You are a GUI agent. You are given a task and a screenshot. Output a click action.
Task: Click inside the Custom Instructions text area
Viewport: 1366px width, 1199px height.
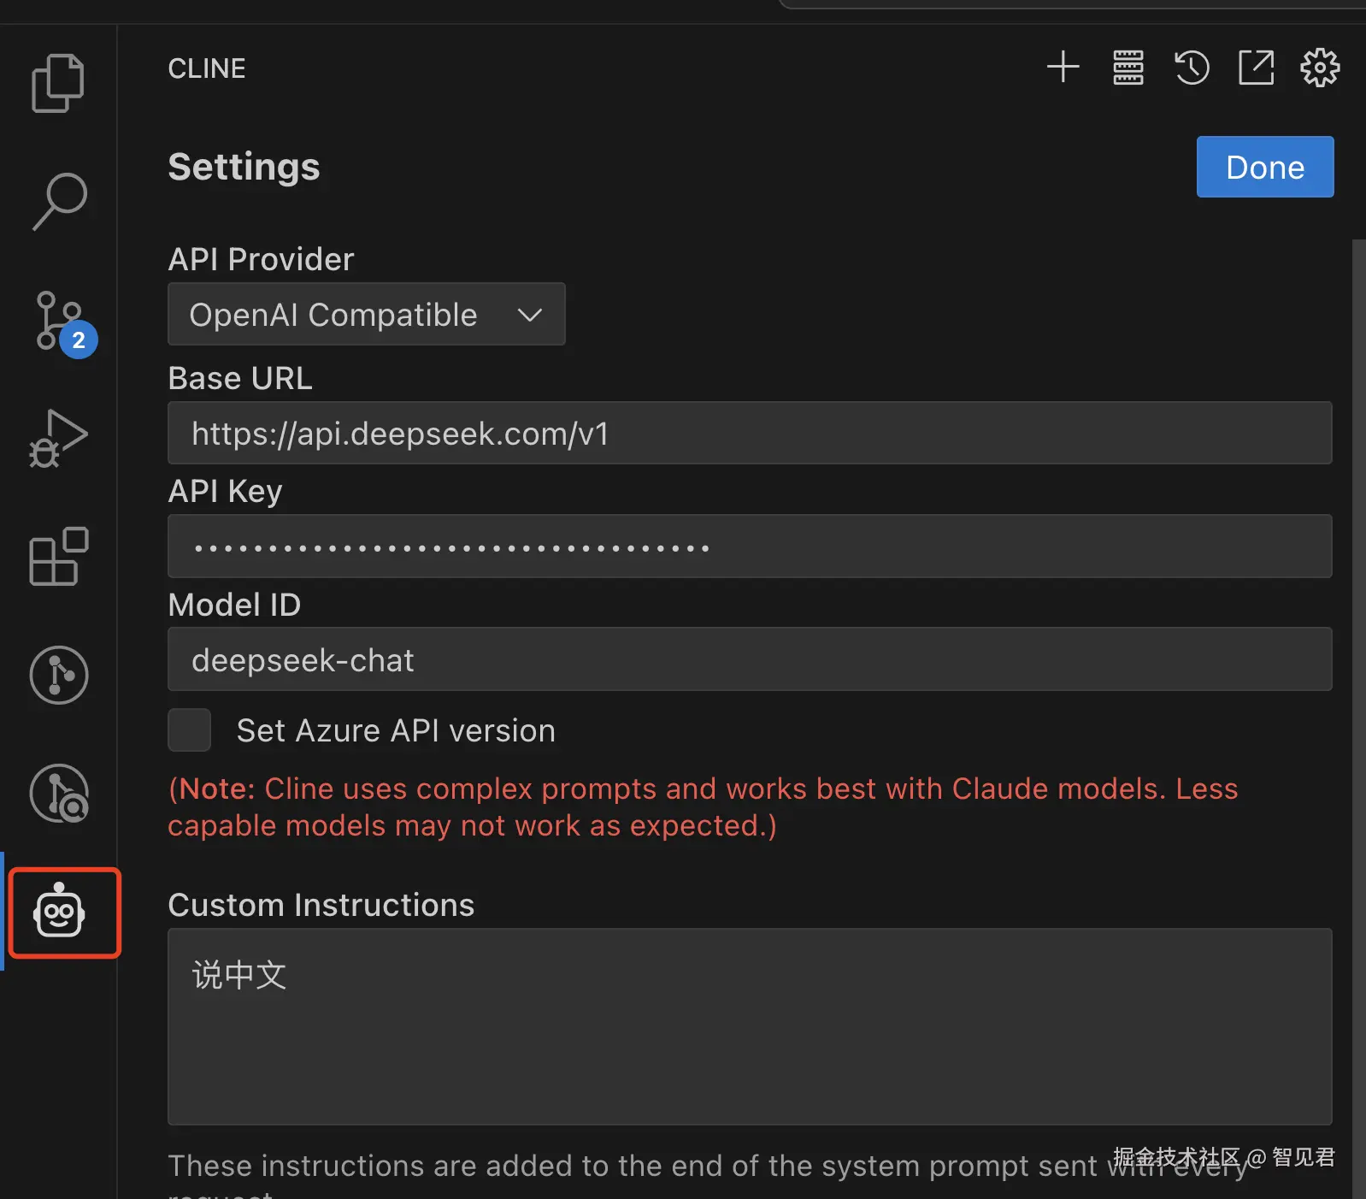[x=749, y=1026]
